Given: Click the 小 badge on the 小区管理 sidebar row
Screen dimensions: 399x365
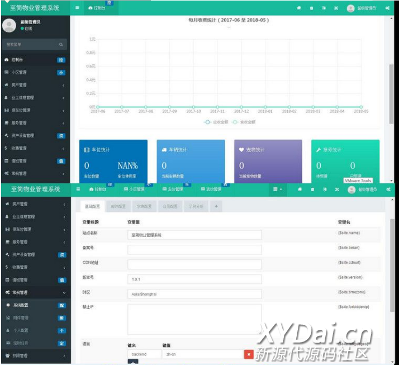Looking at the screenshot, I should coord(61,73).
